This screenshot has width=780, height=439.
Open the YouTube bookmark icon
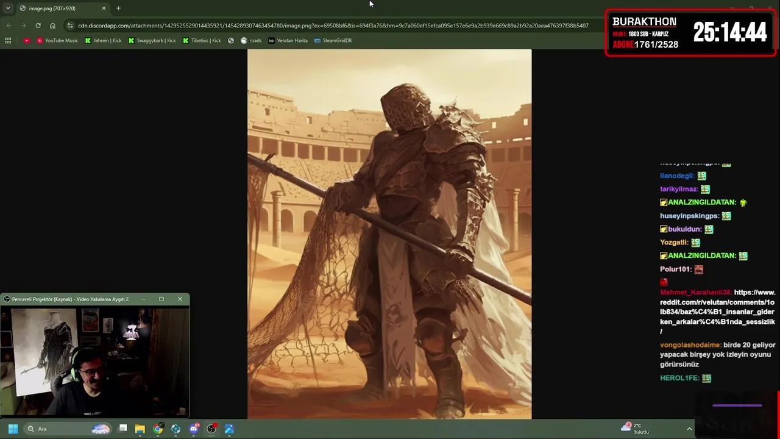point(27,40)
